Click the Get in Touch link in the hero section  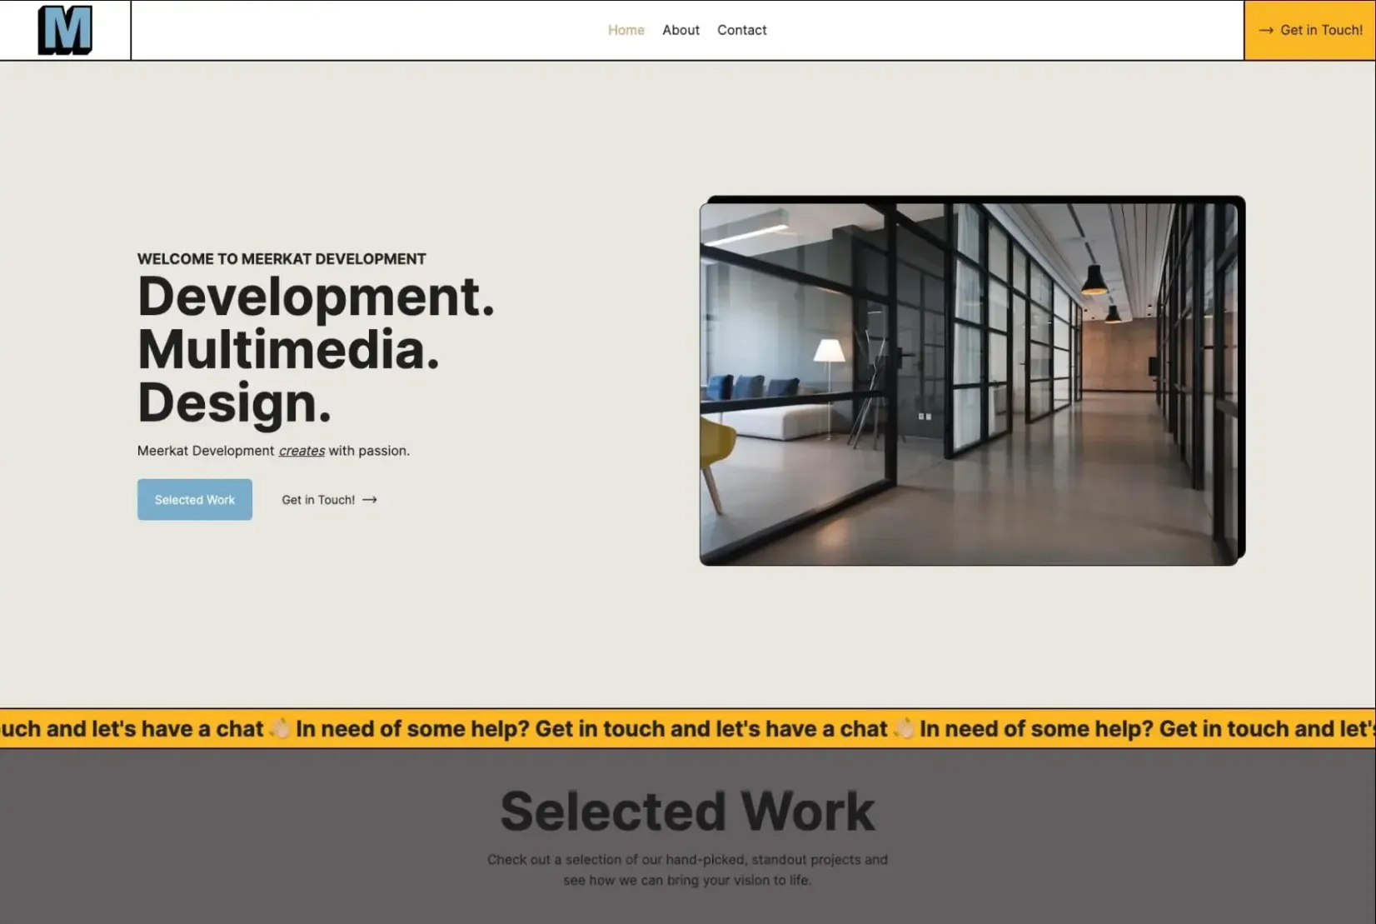click(x=318, y=500)
